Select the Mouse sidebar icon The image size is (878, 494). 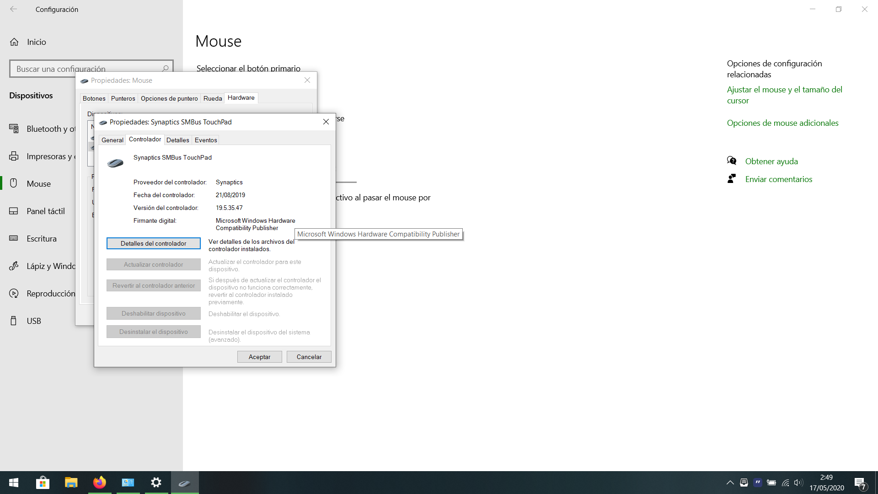point(14,183)
